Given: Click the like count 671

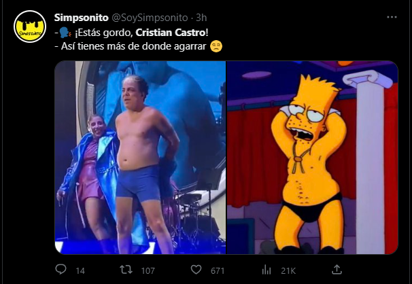Looking at the screenshot, I should point(218,270).
